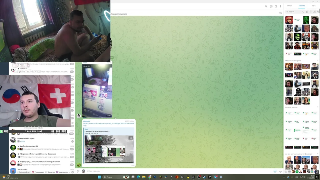Screen dimensions: 320x180
Task: Open the 'Т-Воронеж | Типичный' channel
Action: (x=42, y=155)
